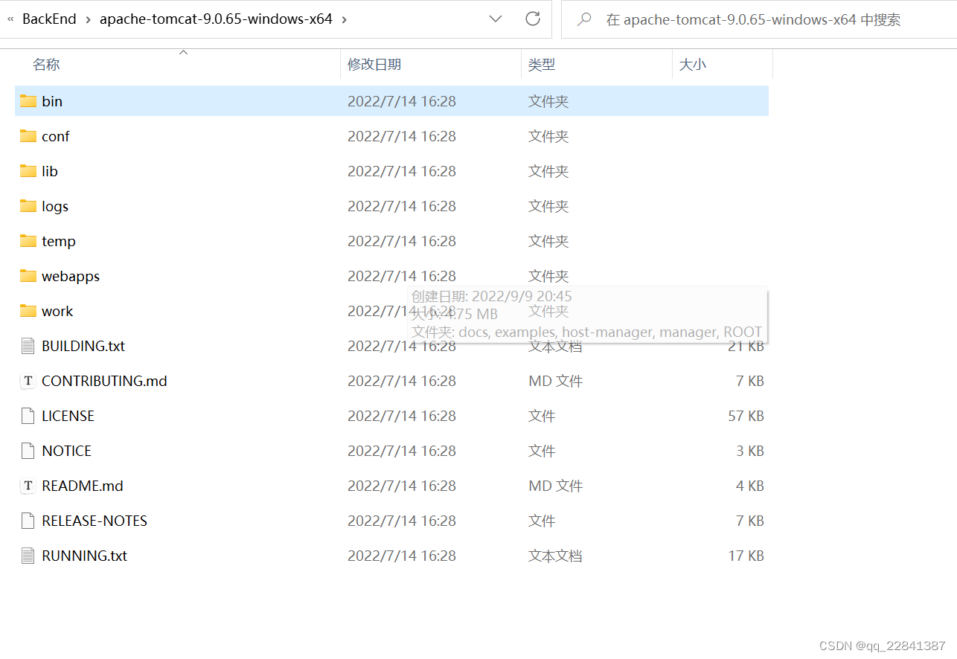Click the BUILDING.txt text document icon
The height and width of the screenshot is (659, 957).
pyautogui.click(x=27, y=346)
